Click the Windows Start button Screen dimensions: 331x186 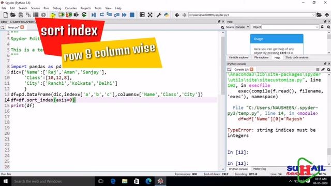6,181
